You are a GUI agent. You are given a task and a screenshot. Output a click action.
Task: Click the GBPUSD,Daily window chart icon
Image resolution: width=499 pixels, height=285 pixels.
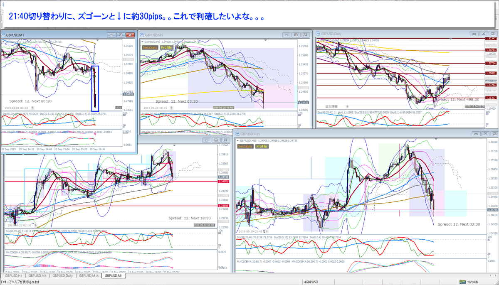pyautogui.click(x=318, y=33)
